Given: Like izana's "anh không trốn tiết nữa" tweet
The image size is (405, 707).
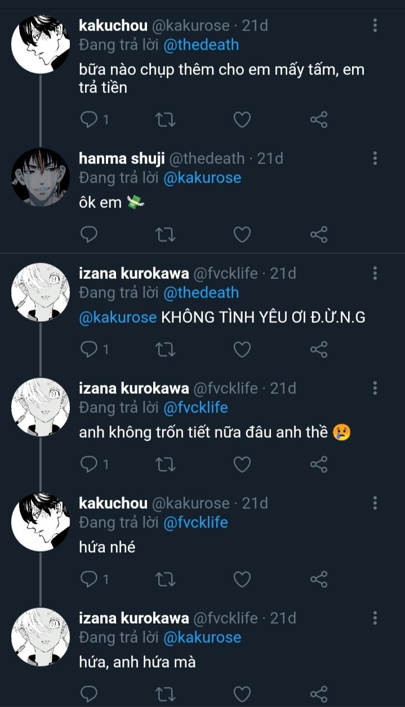Looking at the screenshot, I should pyautogui.click(x=242, y=464).
